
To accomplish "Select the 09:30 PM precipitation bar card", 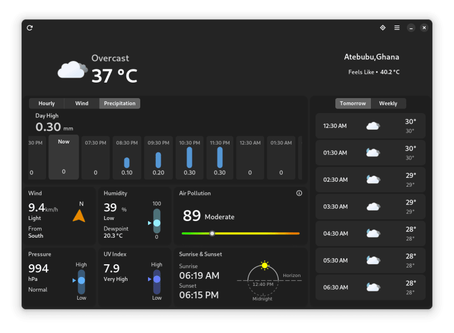I will point(159,158).
